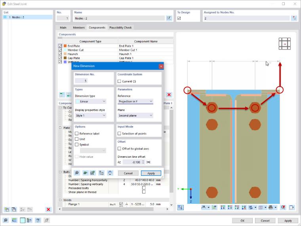Screen dimensions: 301x226
Task: Uncheck the Member Cut component checkbox
Action: pyautogui.click(x=60, y=50)
